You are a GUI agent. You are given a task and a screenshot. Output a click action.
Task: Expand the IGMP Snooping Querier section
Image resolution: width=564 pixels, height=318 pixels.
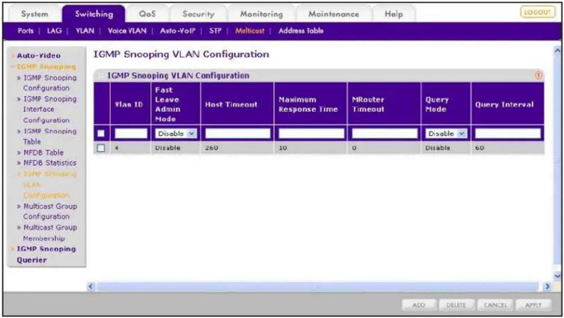(46, 254)
